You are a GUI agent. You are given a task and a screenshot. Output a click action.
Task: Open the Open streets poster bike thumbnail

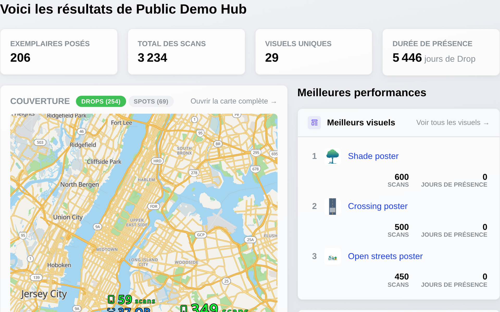click(333, 256)
